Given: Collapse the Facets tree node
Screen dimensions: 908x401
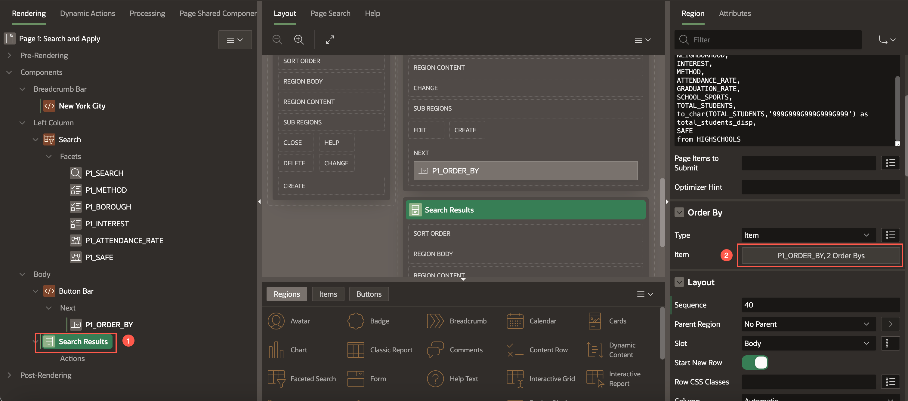Looking at the screenshot, I should click(49, 156).
